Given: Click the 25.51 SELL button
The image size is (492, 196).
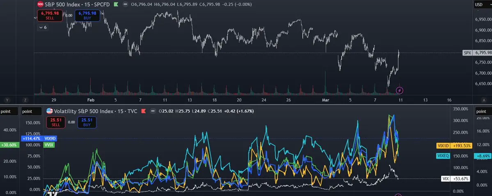Looking at the screenshot, I should click(x=55, y=122).
